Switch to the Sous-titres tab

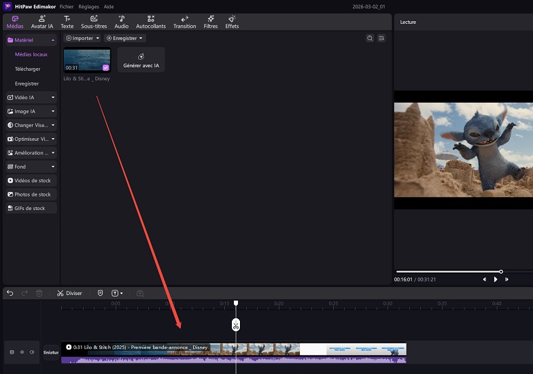pyautogui.click(x=94, y=22)
